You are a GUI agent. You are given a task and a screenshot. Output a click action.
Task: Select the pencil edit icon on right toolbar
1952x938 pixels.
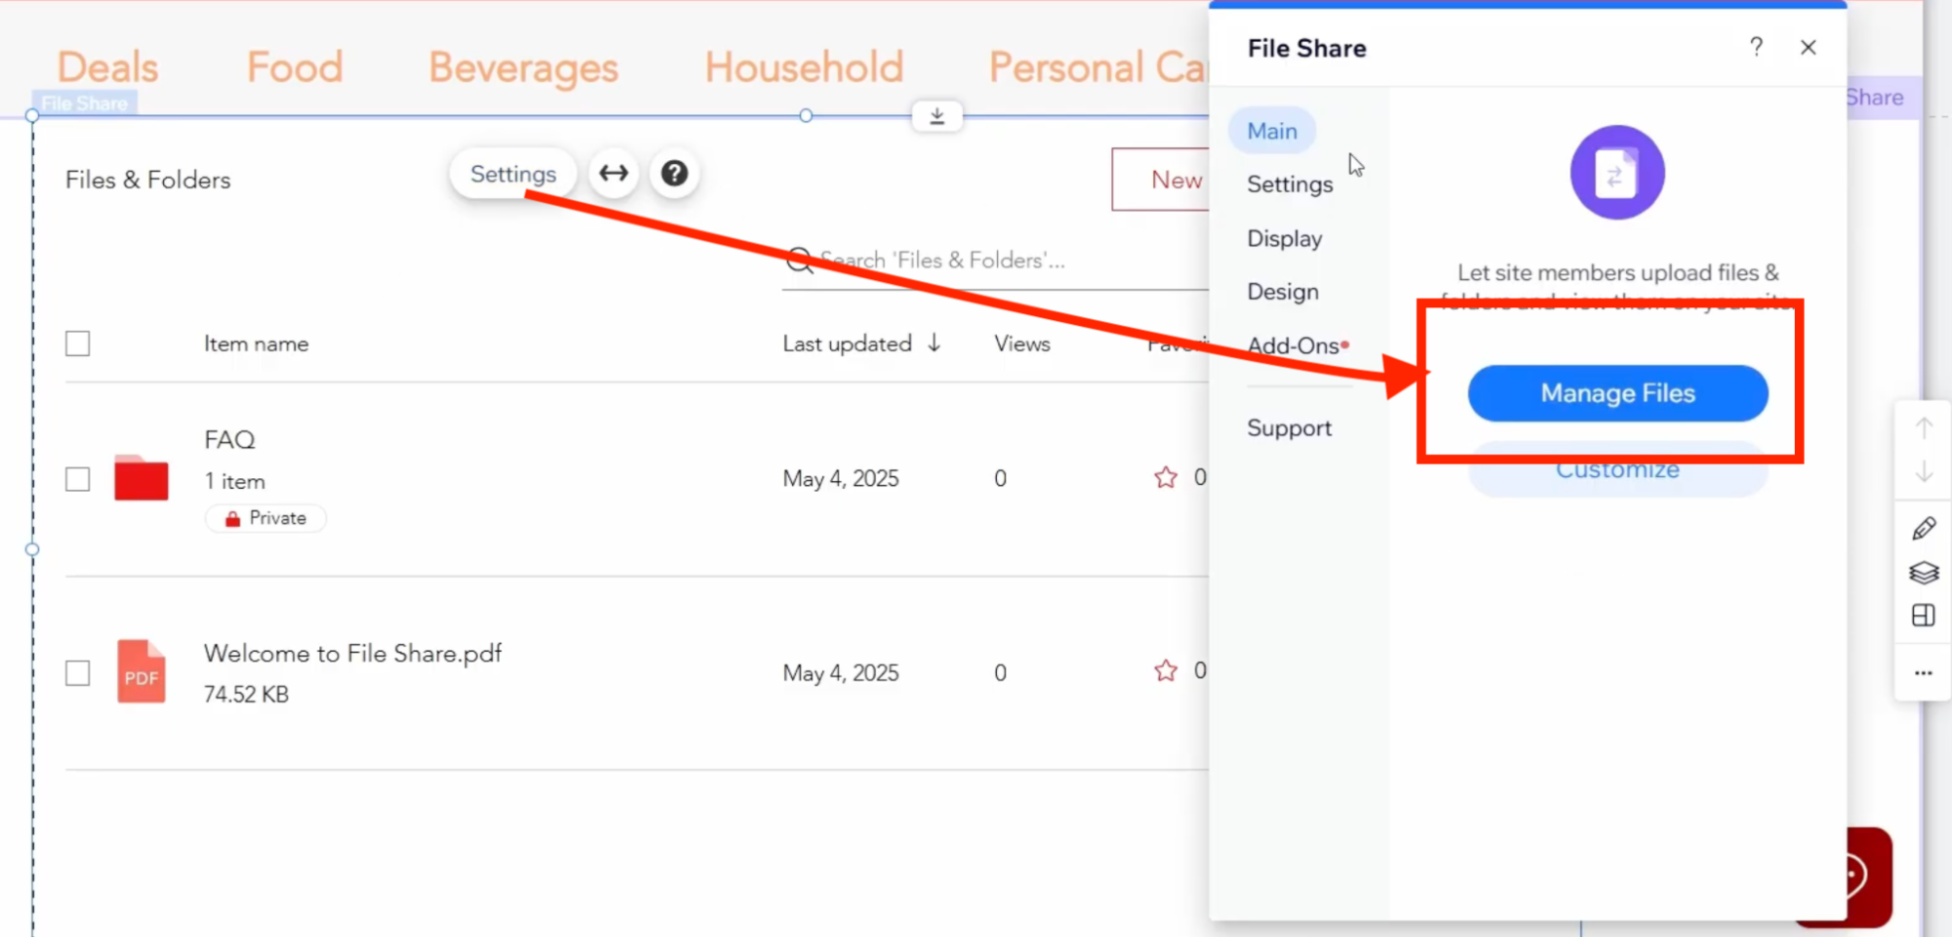1923,527
